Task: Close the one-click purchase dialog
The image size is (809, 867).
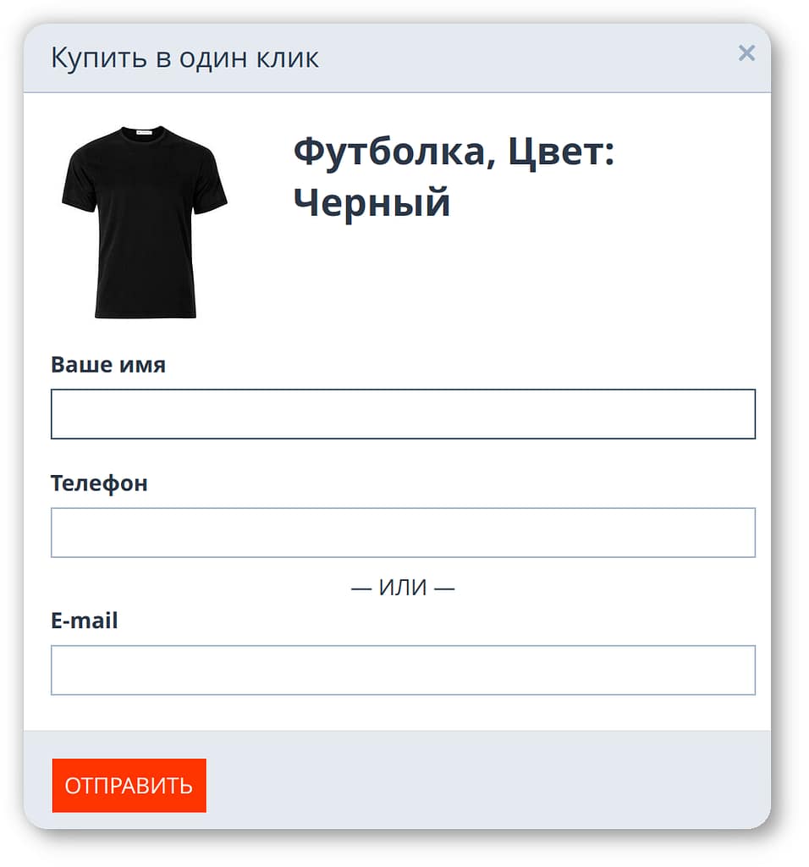Action: click(x=746, y=54)
